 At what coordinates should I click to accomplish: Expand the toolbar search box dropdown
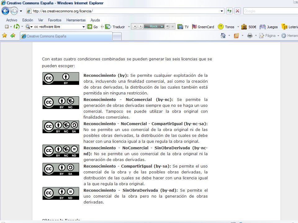click(x=84, y=27)
